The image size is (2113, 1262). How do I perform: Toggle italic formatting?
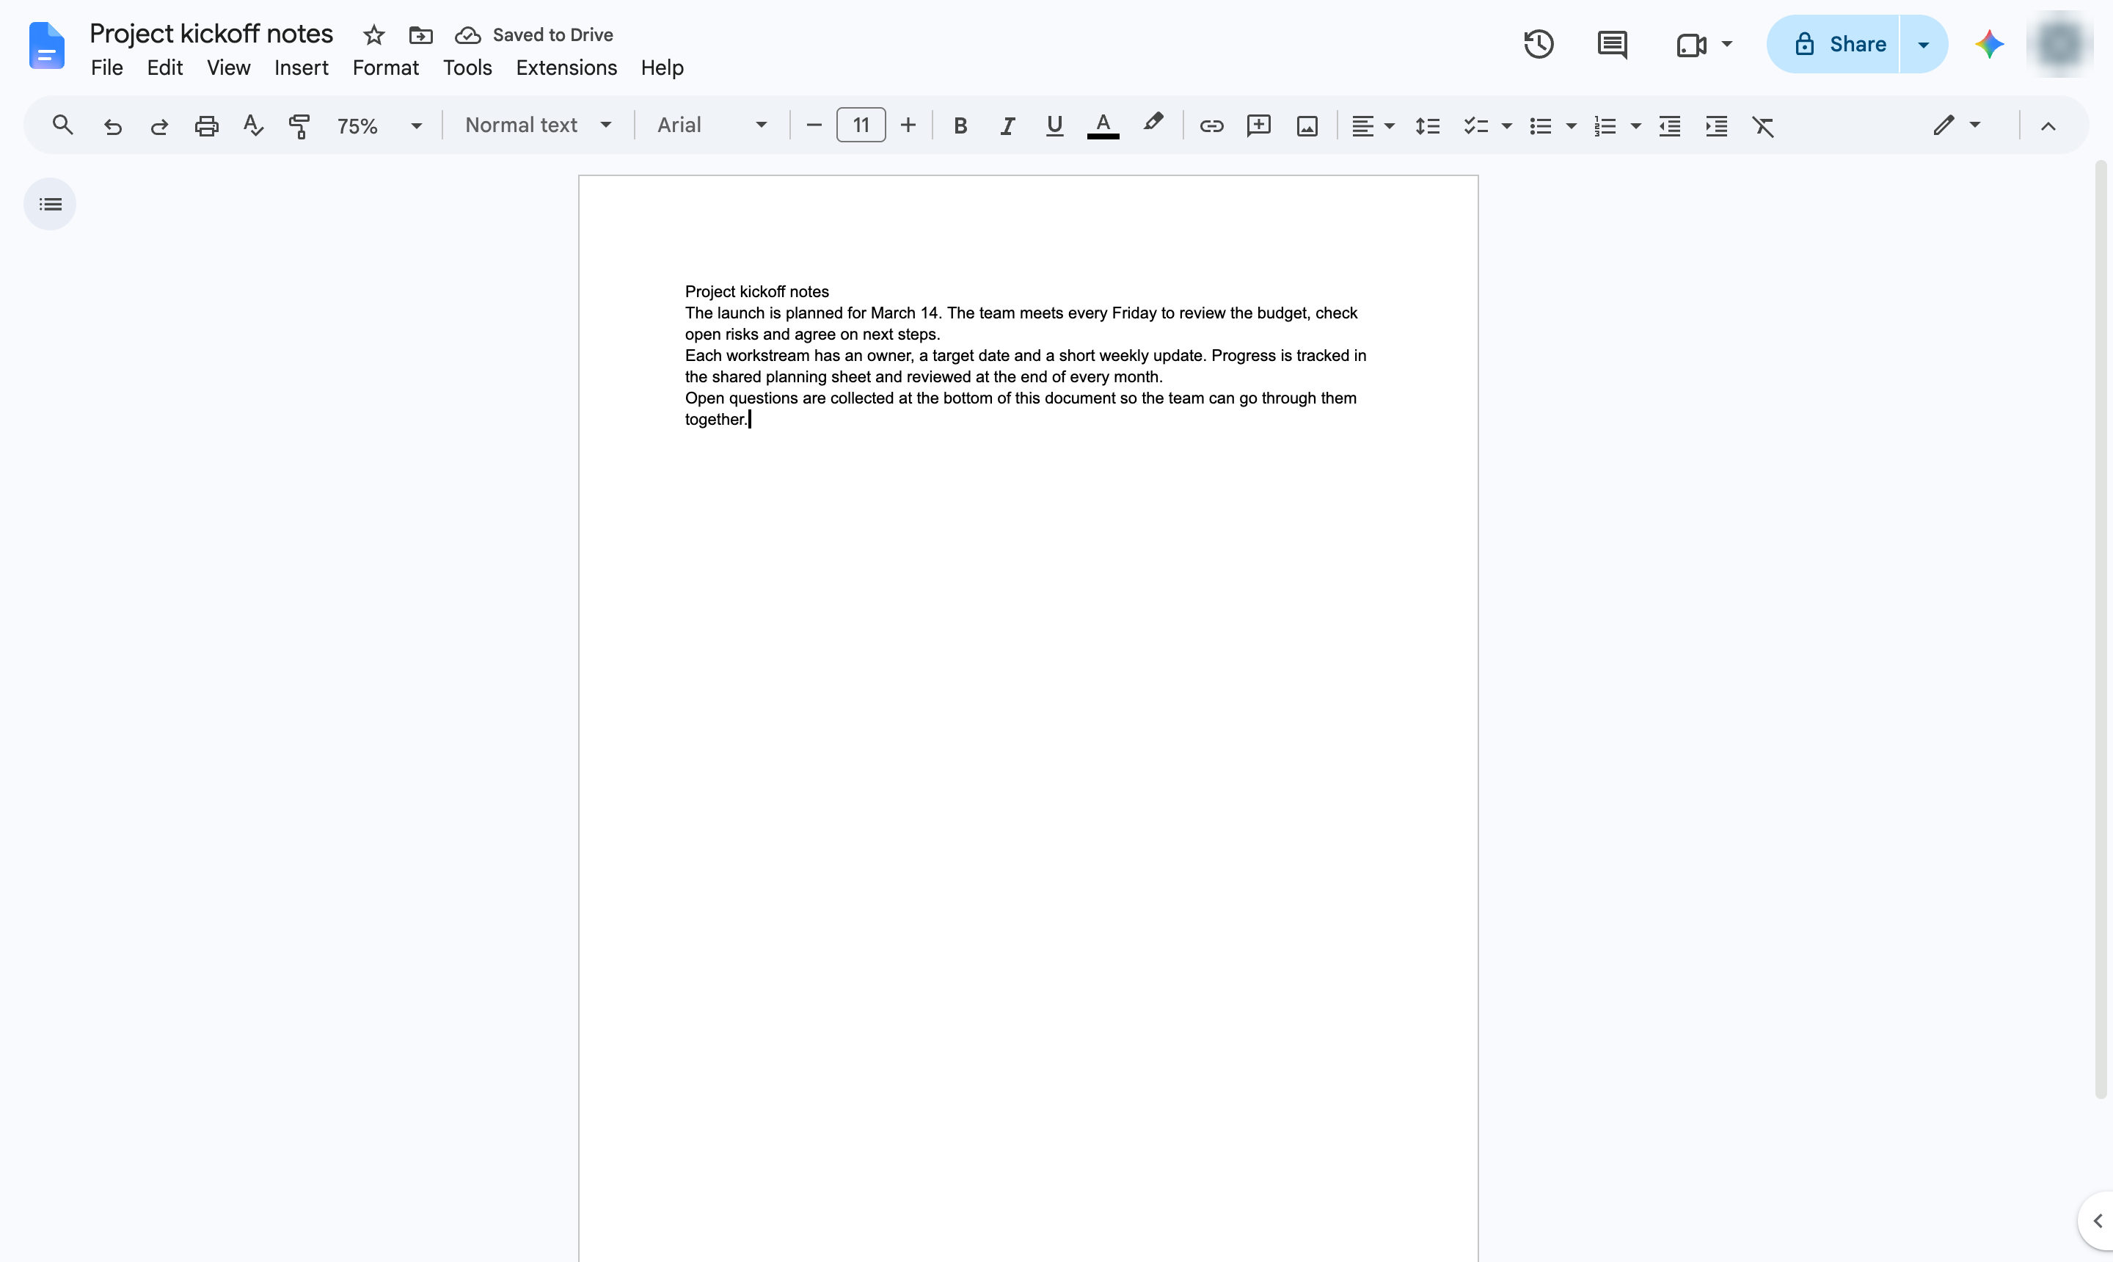pyautogui.click(x=1007, y=126)
